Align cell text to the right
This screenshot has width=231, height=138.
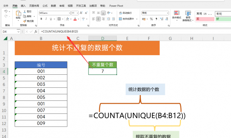(103, 19)
